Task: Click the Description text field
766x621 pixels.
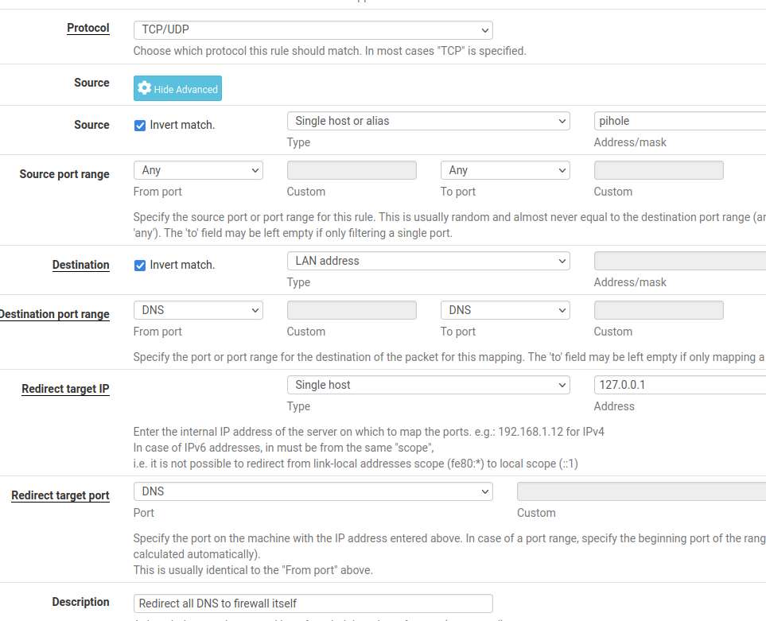Action: [313, 604]
